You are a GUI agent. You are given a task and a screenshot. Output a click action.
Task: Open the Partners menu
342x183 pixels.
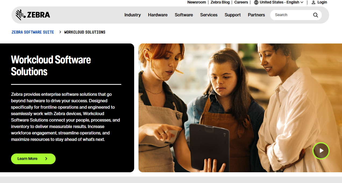(x=256, y=15)
